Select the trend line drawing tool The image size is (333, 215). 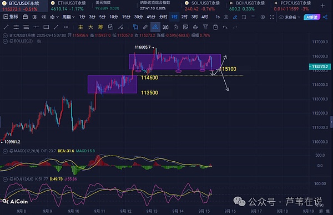click(6, 27)
